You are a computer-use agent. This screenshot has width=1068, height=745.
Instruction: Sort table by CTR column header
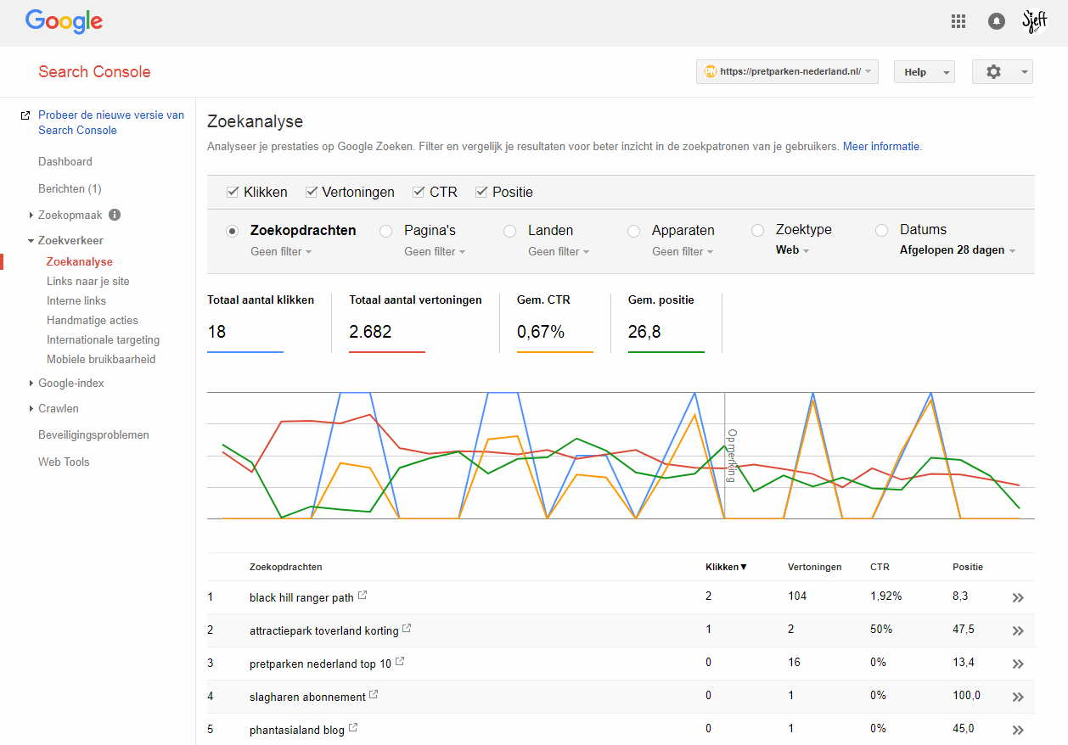pyautogui.click(x=880, y=567)
